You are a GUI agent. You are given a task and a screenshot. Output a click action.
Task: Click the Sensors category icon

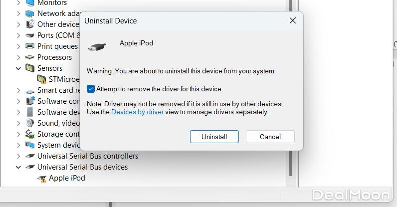click(30, 68)
